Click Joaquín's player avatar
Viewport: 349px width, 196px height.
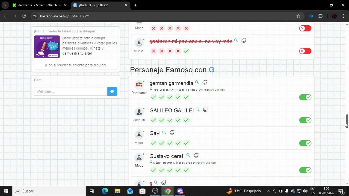[x=139, y=112]
